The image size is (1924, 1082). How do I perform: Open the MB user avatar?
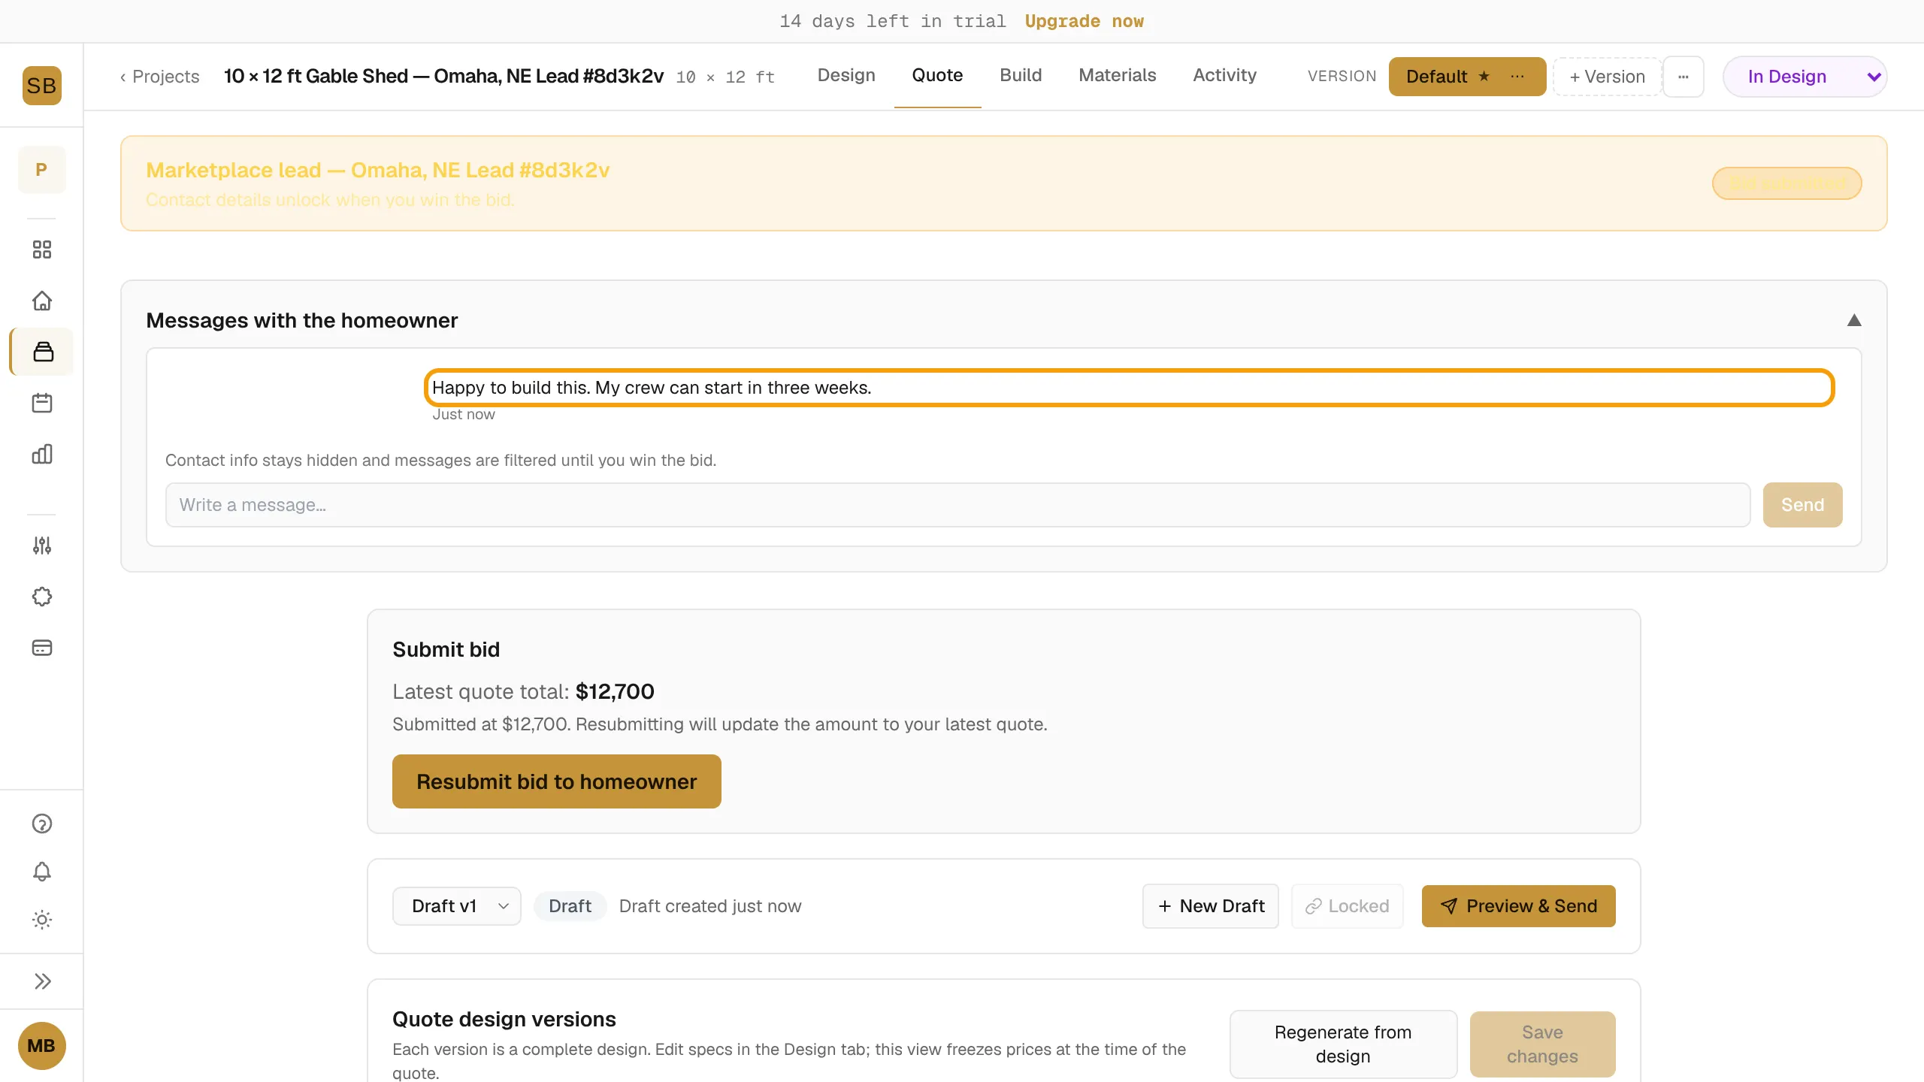pos(41,1046)
